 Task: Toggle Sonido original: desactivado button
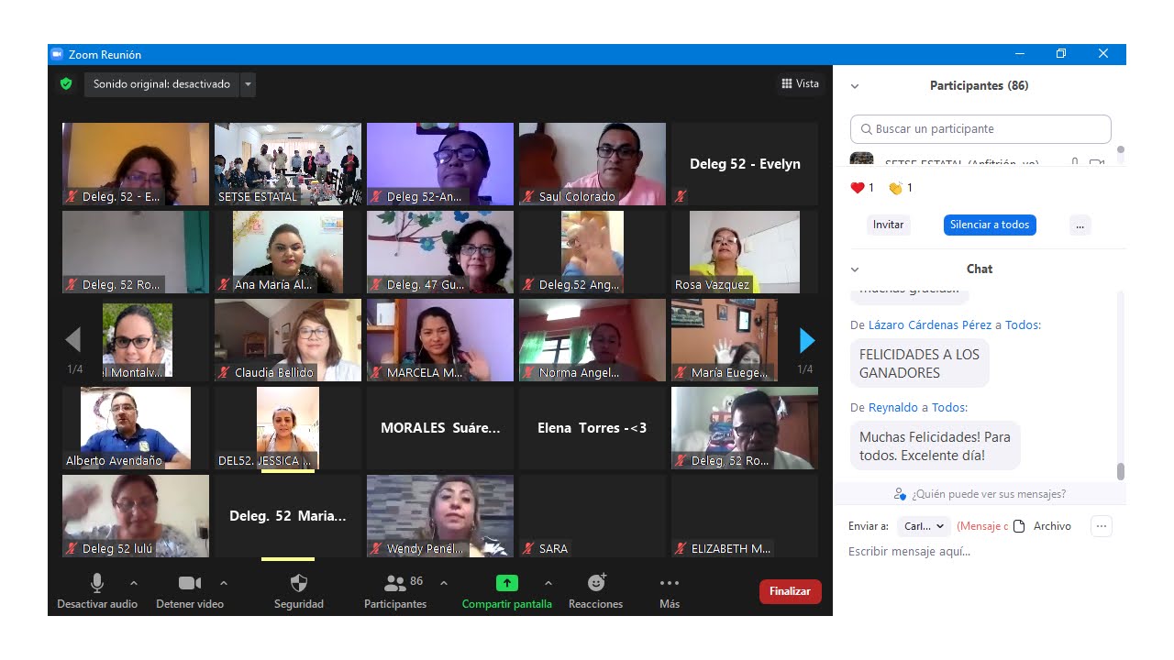161,84
